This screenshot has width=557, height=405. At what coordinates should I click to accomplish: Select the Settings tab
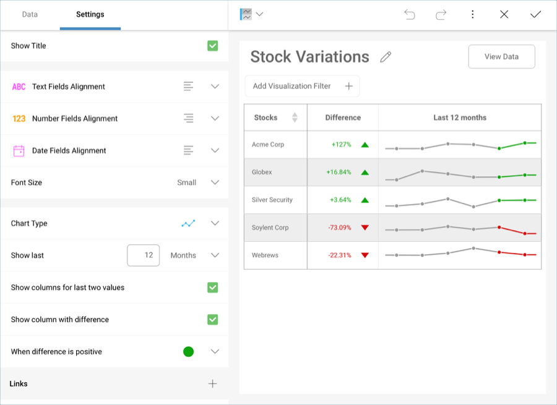[90, 14]
